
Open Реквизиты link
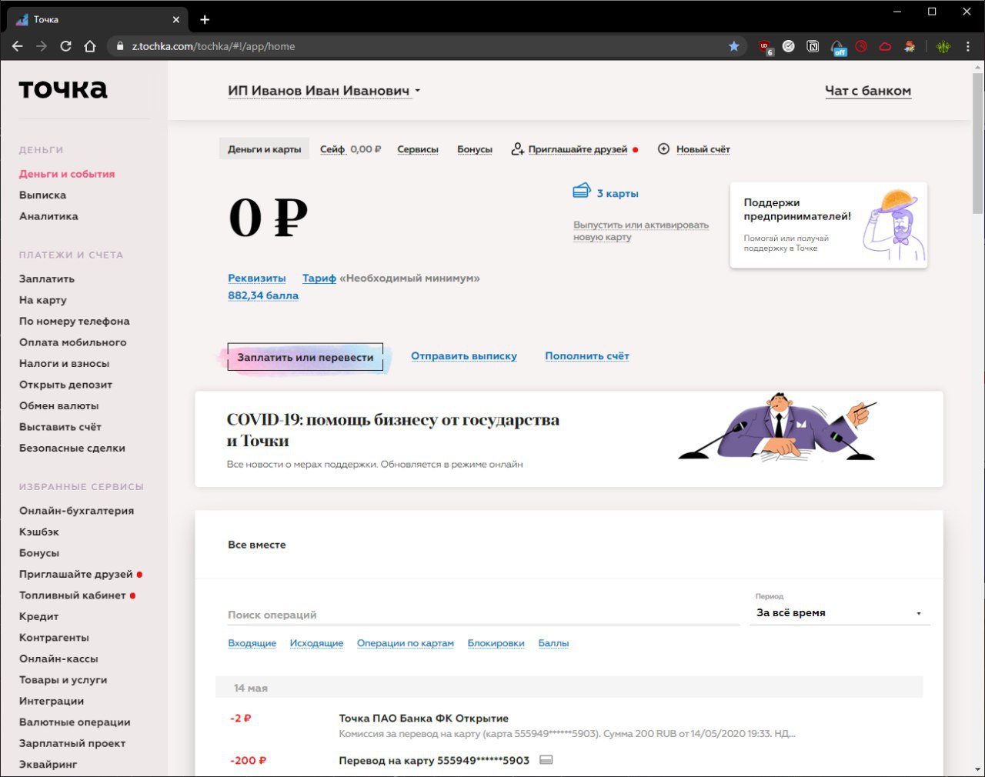[257, 278]
